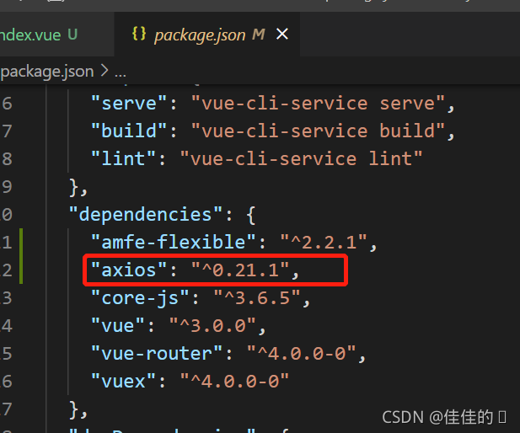520x433 pixels.
Task: Click the "vue-router" dependency name
Action: click(x=157, y=354)
